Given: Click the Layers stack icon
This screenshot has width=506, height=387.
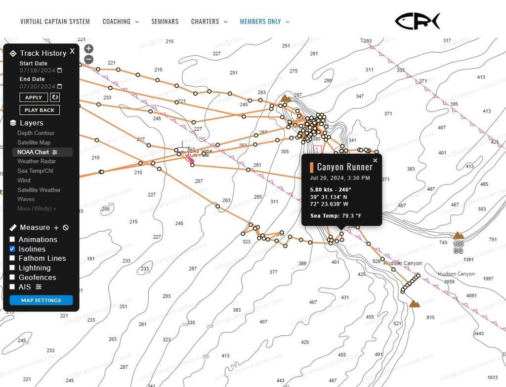Looking at the screenshot, I should (13, 123).
